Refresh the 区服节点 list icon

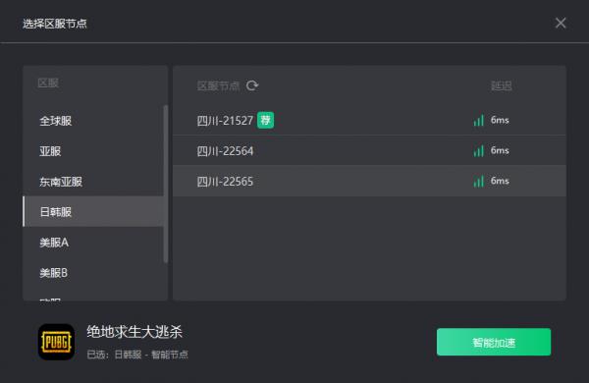click(x=252, y=85)
